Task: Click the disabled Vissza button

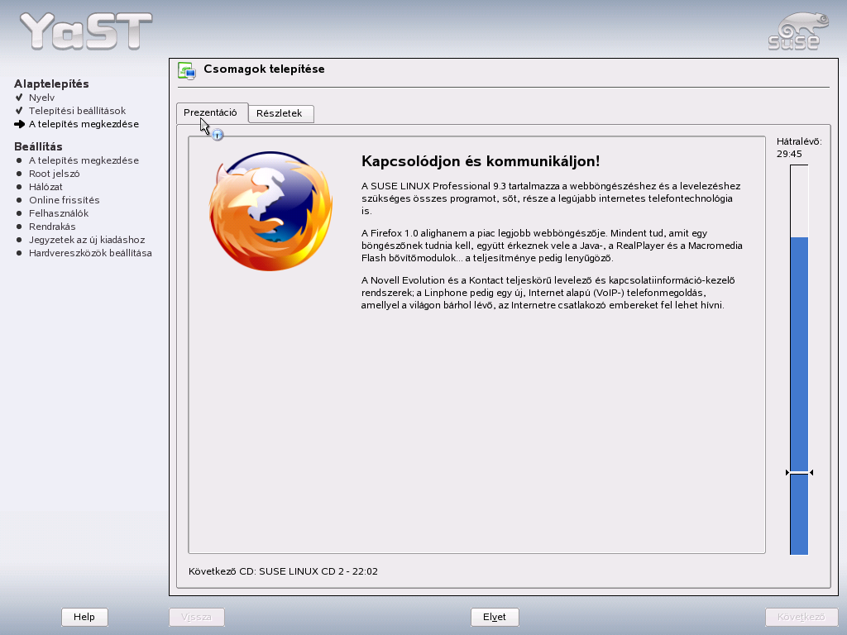Action: [x=196, y=617]
